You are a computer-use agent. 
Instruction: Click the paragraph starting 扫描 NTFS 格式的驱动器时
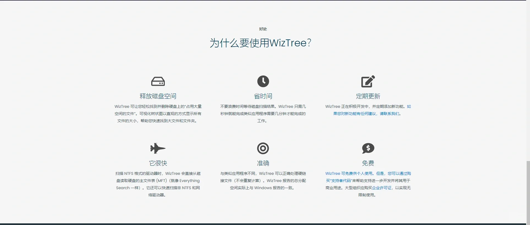click(158, 184)
